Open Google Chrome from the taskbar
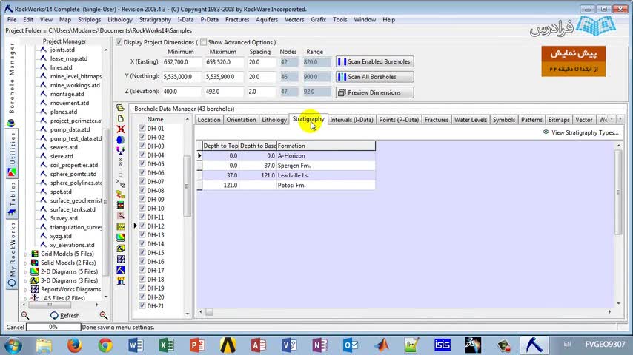The height and width of the screenshot is (355, 633). point(105,345)
